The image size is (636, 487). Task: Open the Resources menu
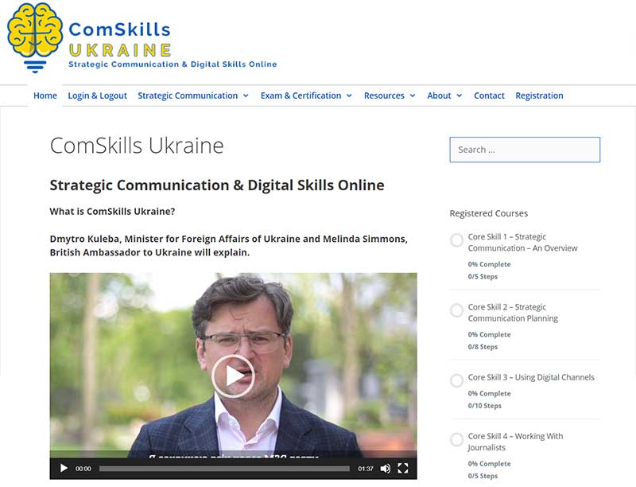384,95
